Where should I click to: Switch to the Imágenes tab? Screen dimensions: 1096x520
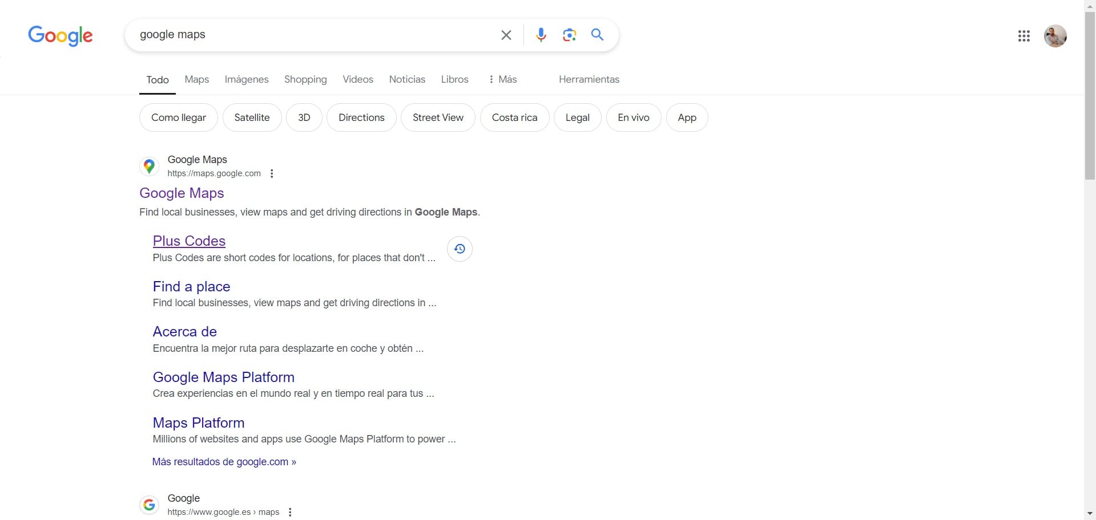[x=247, y=80]
